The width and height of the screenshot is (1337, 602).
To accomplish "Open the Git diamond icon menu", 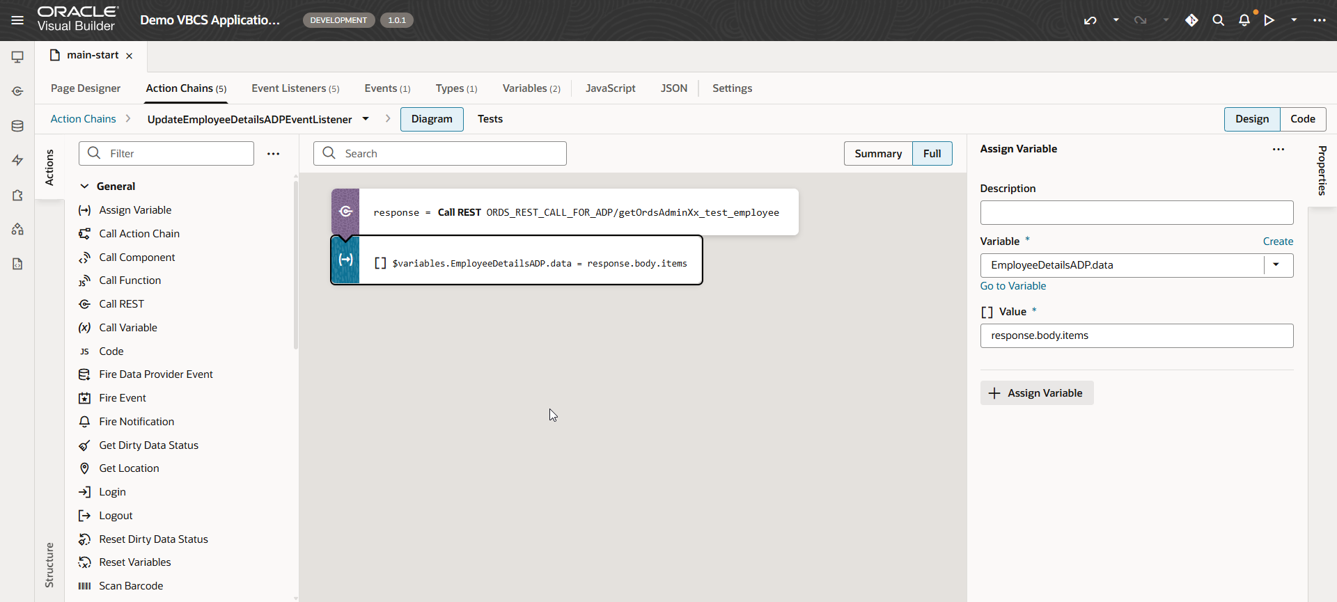I will click(1191, 20).
